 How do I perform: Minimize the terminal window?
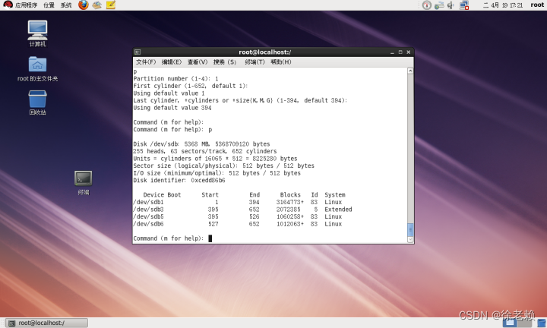(x=392, y=52)
